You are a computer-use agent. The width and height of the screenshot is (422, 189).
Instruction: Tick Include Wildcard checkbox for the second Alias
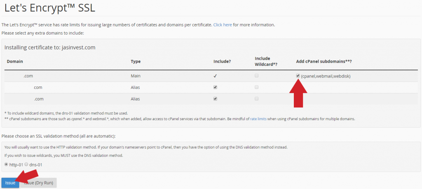256,99
